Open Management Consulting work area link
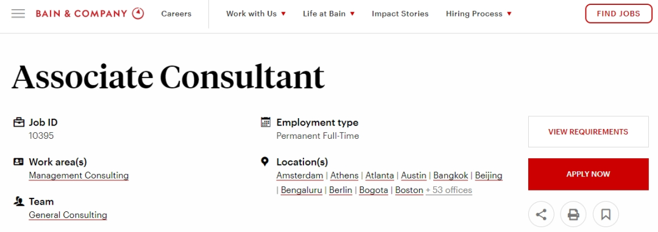The width and height of the screenshot is (658, 232). (79, 175)
